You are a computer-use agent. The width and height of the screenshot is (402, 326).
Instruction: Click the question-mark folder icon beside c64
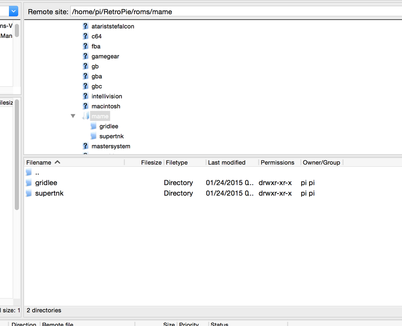pyautogui.click(x=85, y=36)
